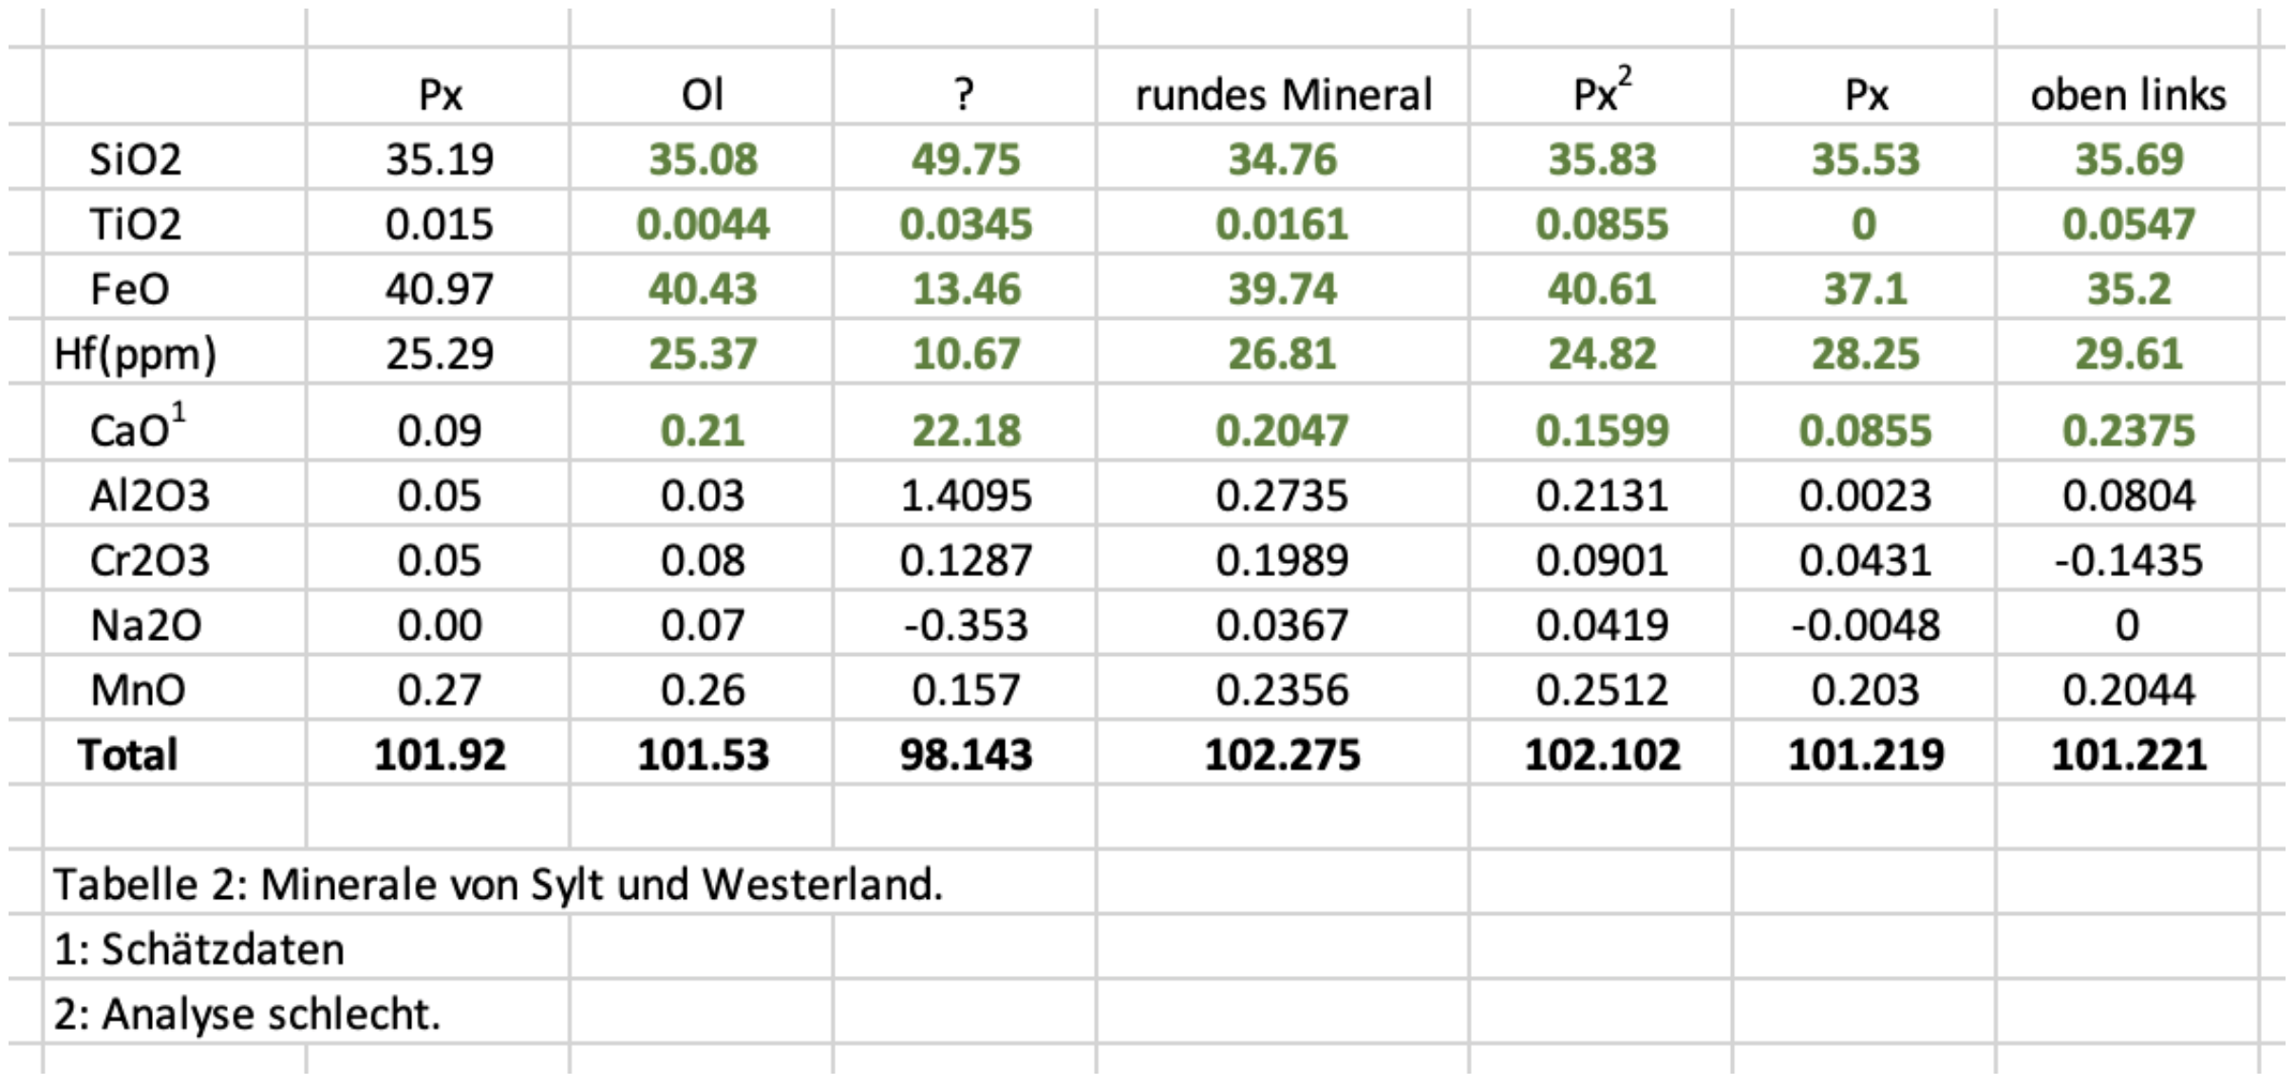Click the Ol column header cell
Image resolution: width=2296 pixels, height=1086 pixels.
pos(702,95)
